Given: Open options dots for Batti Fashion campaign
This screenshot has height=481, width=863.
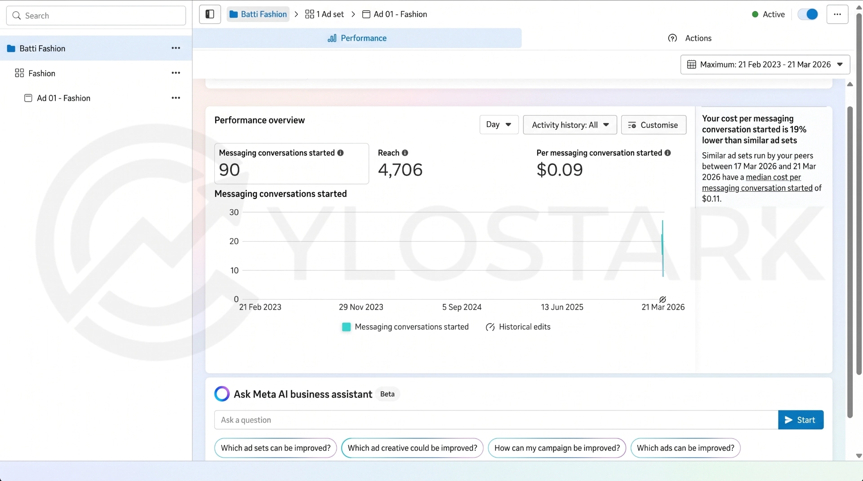Looking at the screenshot, I should click(x=176, y=48).
